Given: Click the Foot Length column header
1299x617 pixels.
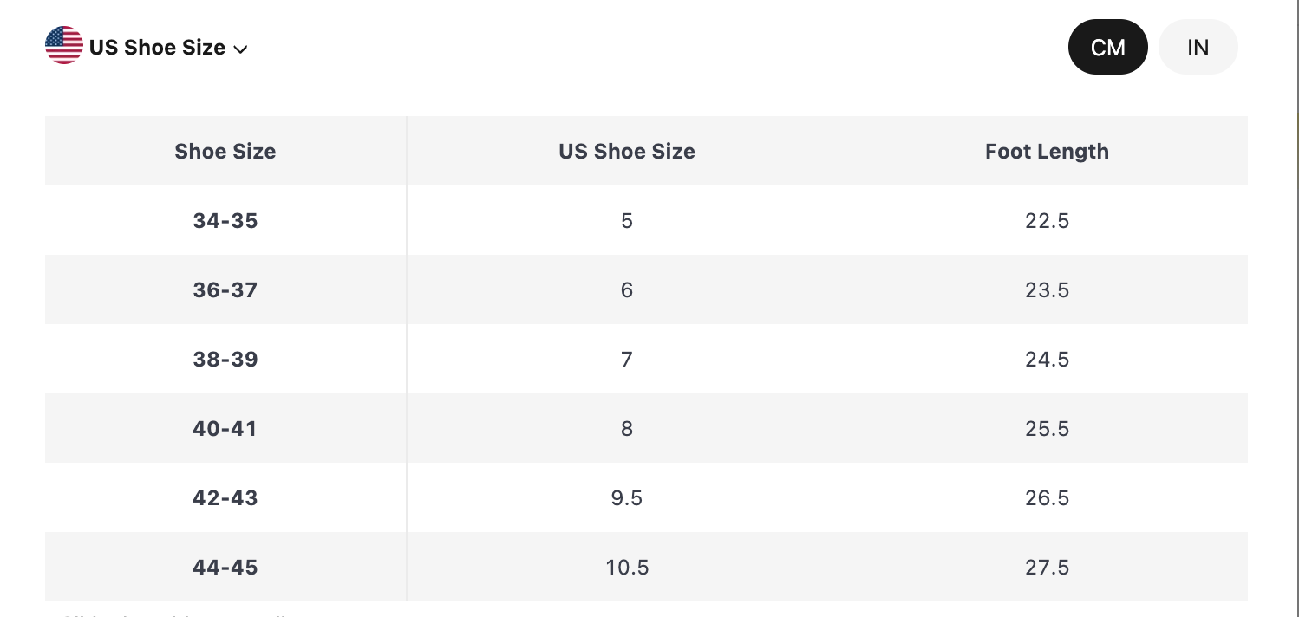Looking at the screenshot, I should click(x=1047, y=151).
